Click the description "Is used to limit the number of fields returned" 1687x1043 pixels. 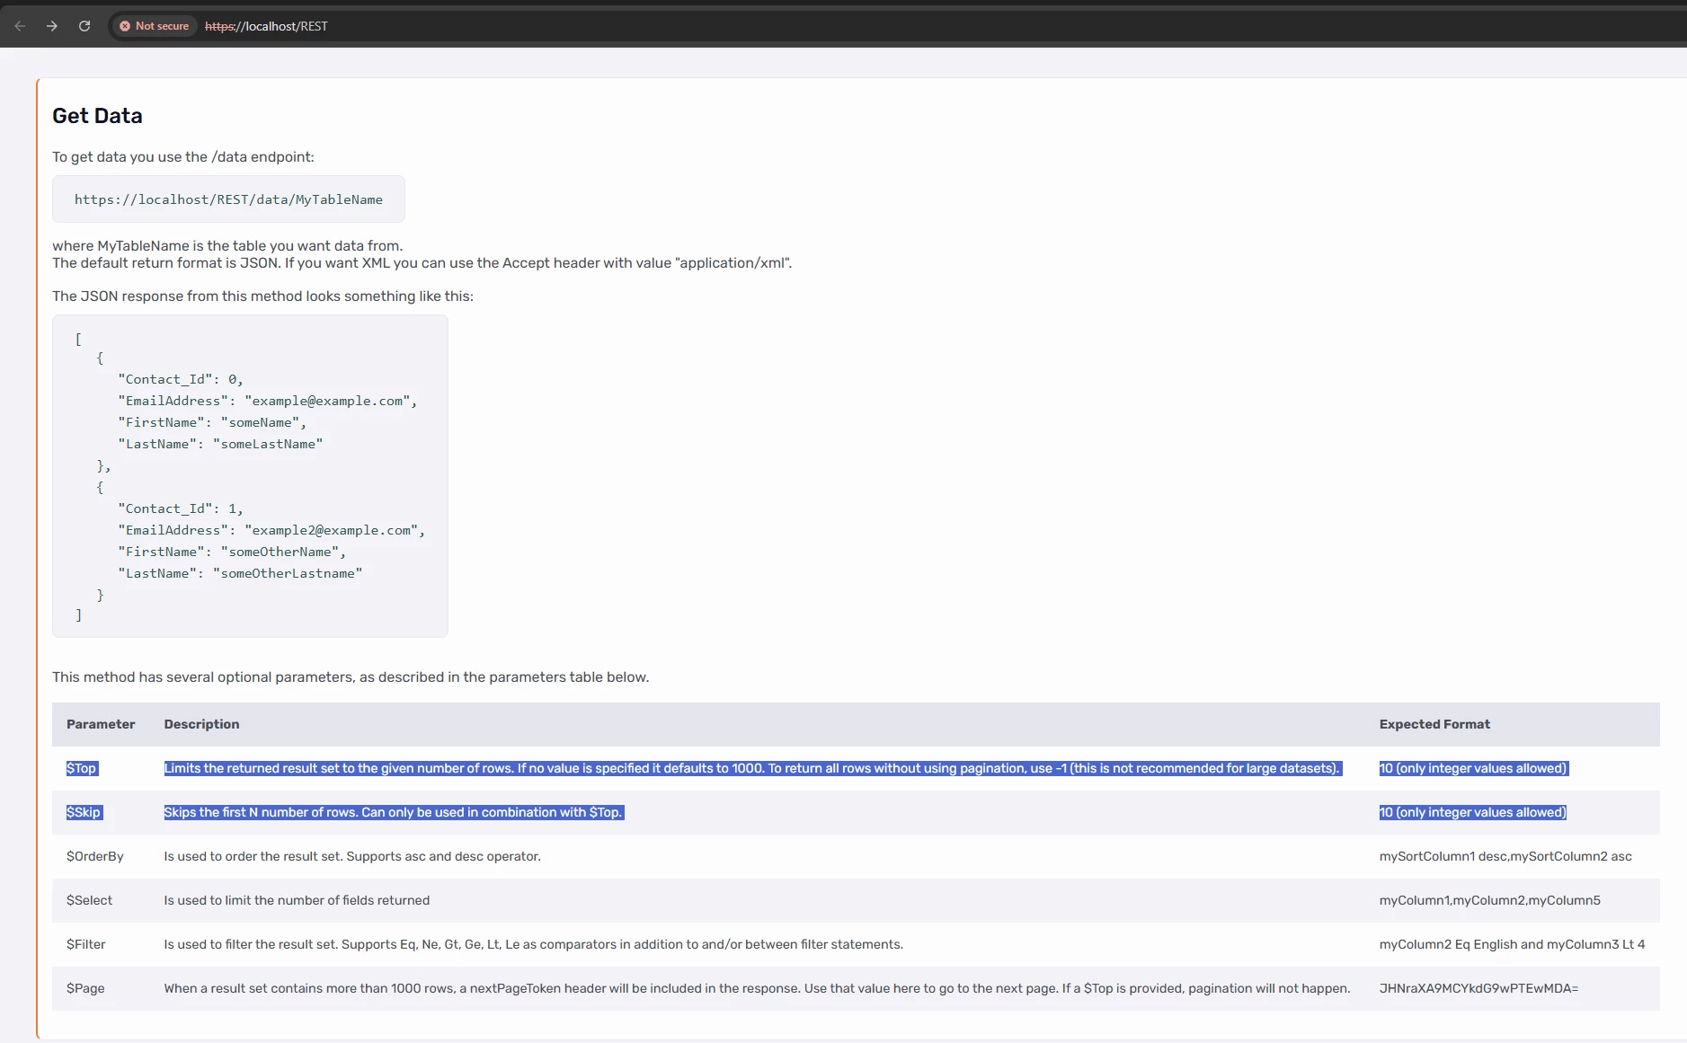pos(297,900)
